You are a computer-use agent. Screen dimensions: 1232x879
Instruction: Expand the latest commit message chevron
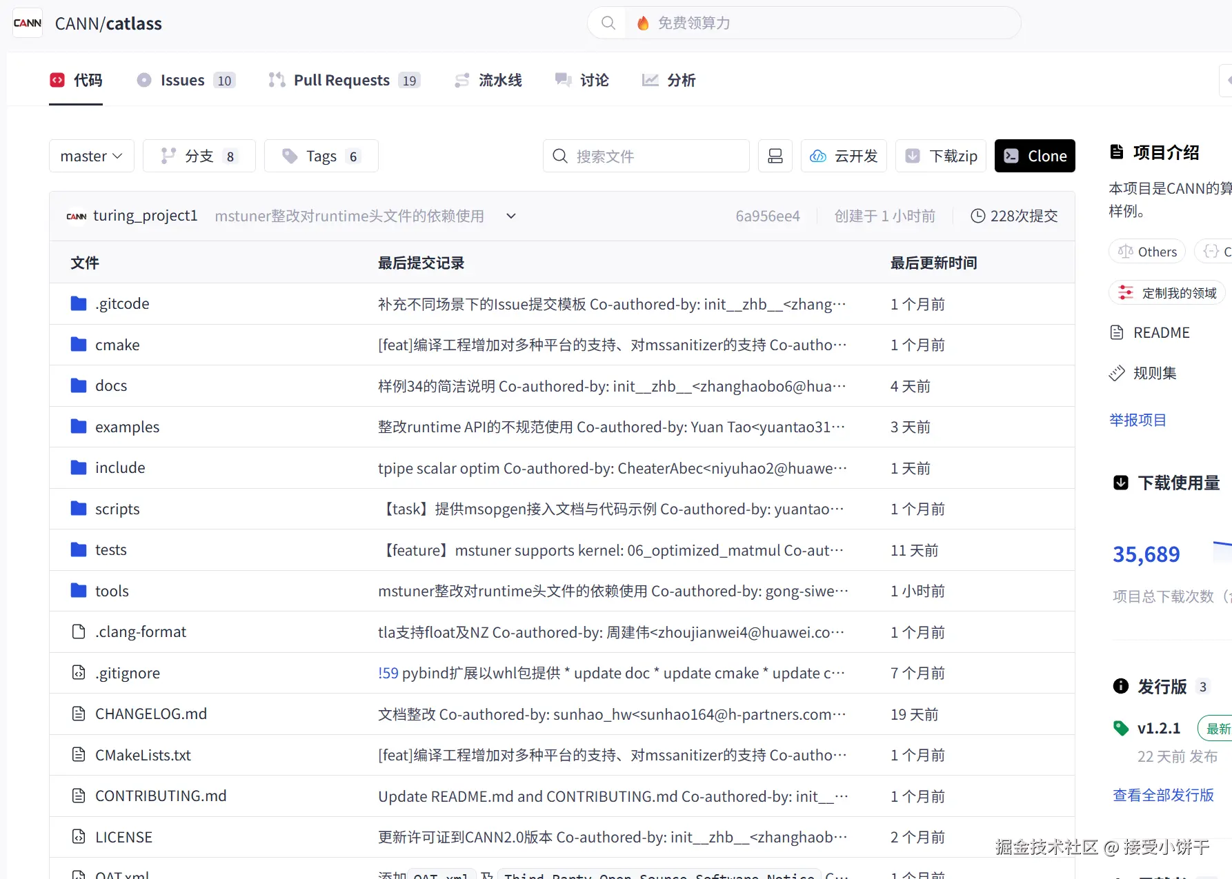click(511, 216)
